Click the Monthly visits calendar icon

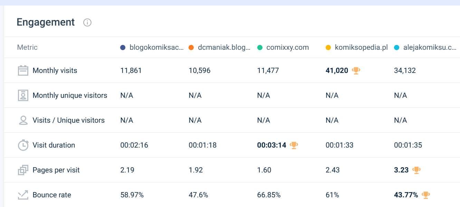(23, 70)
